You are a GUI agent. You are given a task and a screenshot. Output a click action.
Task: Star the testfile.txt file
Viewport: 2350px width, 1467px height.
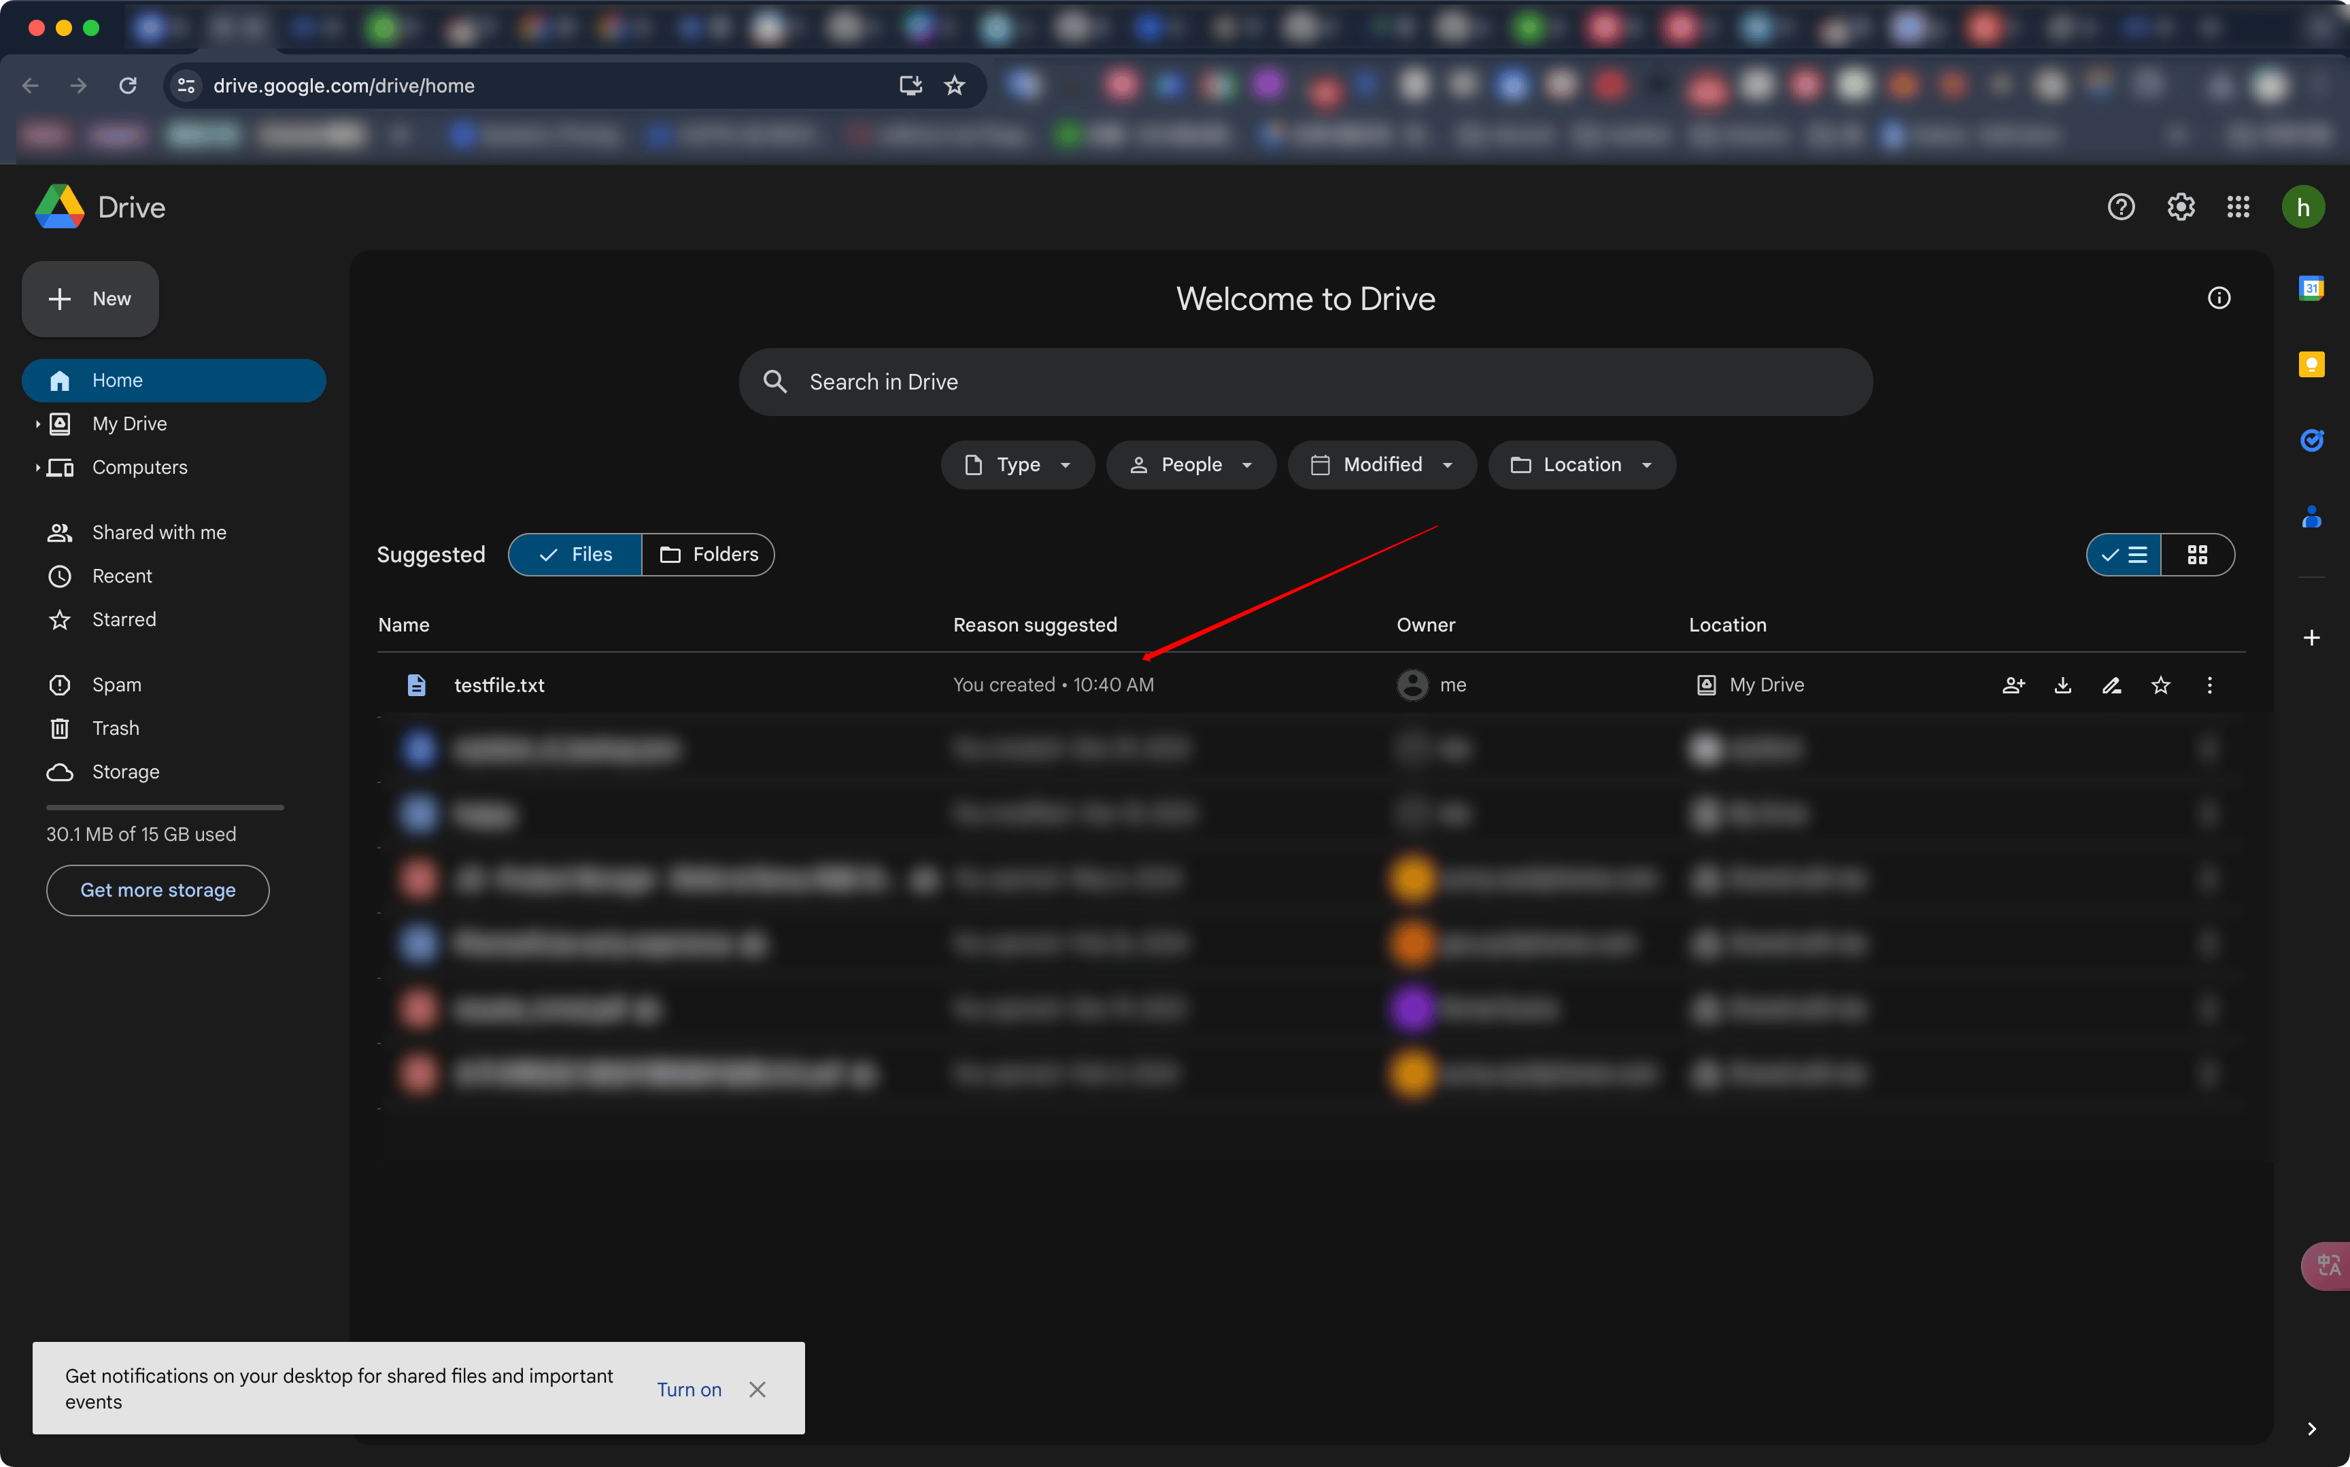point(2161,685)
